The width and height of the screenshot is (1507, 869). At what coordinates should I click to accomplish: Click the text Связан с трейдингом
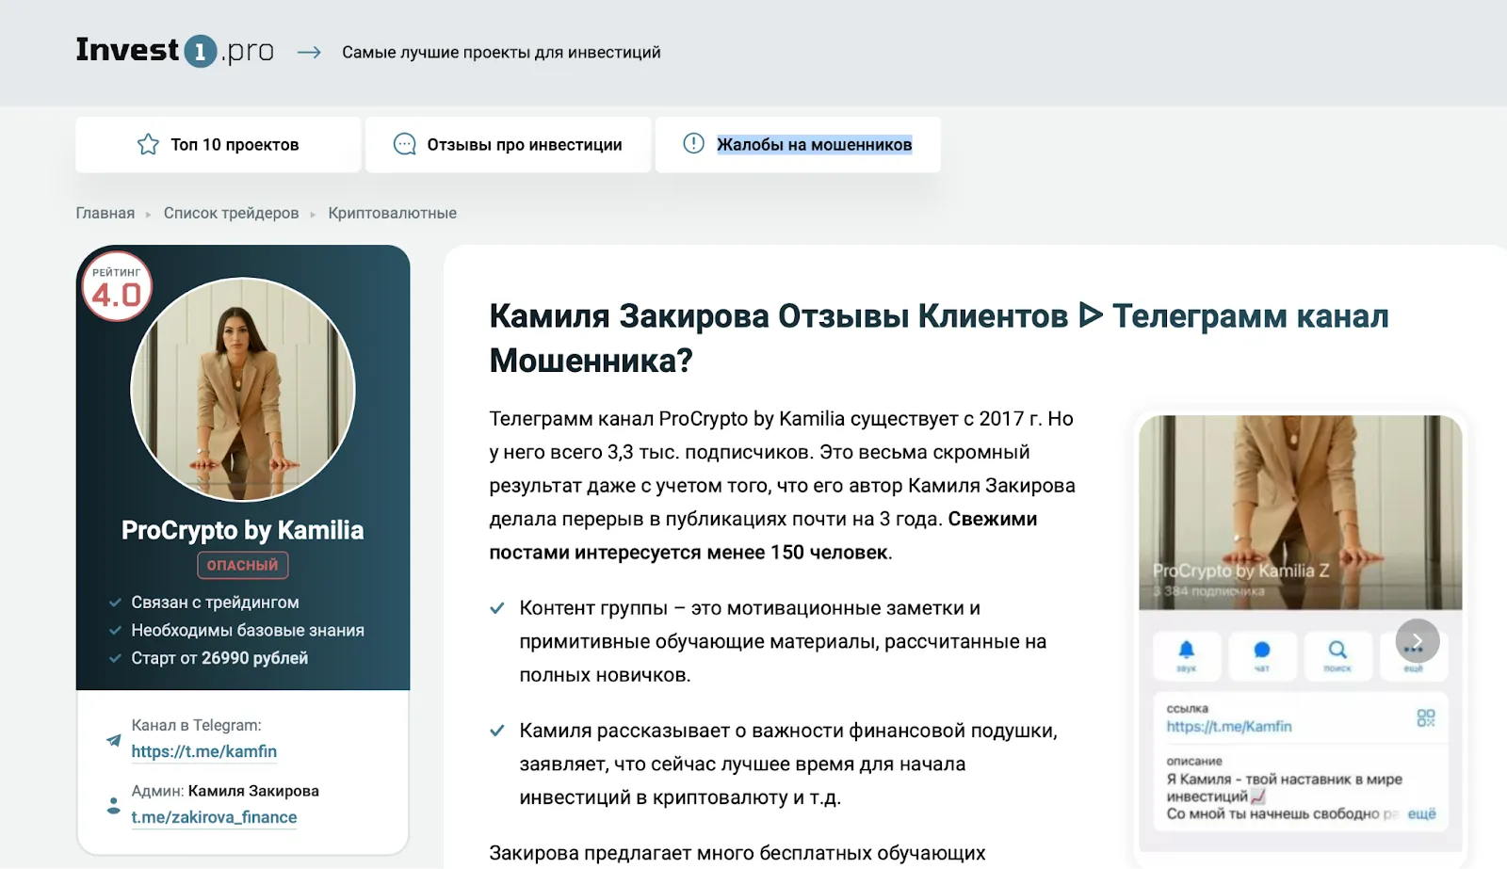coord(215,603)
